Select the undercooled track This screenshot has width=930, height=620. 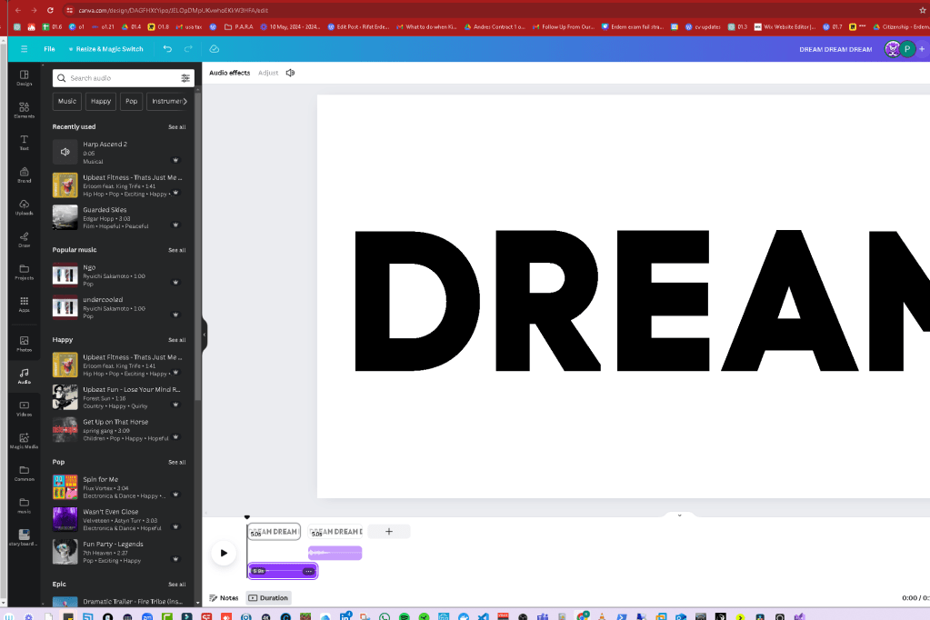coord(117,308)
